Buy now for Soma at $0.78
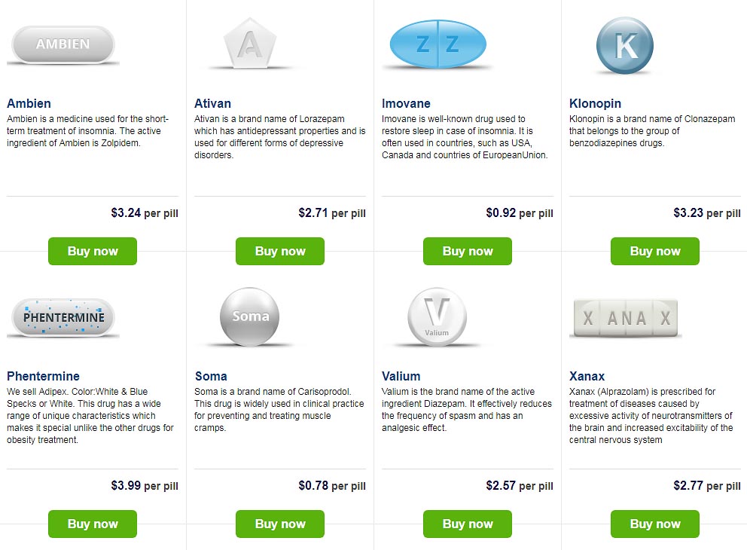747x550 pixels. pyautogui.click(x=280, y=524)
